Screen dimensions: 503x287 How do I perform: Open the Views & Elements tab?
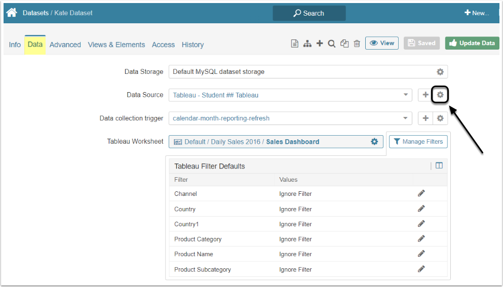[117, 45]
